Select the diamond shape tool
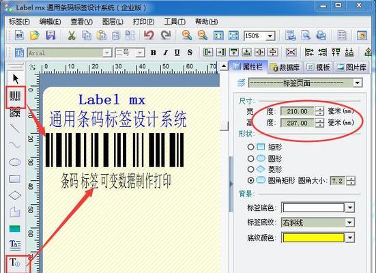This screenshot has height=273, width=376. 15,195
